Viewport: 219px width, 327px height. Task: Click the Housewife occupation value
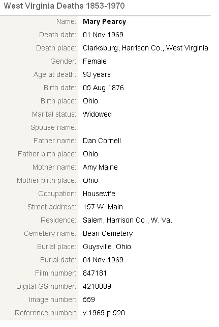point(99,194)
